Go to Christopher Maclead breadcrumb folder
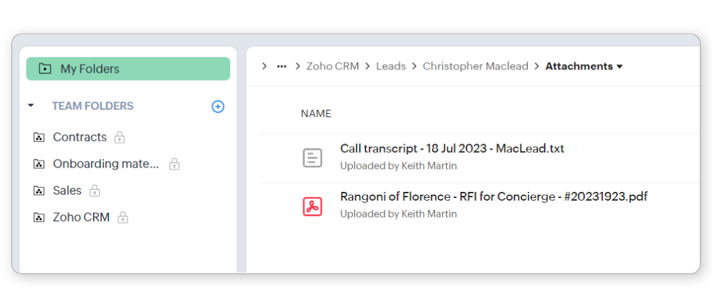Image resolution: width=712 pixels, height=307 pixels. point(475,66)
